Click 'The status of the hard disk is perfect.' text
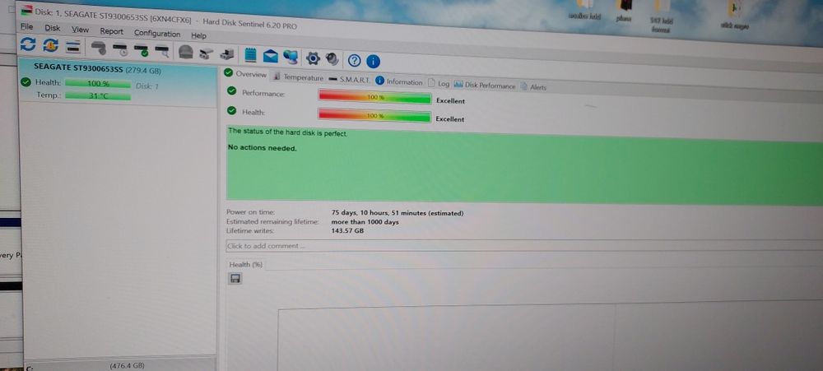The height and width of the screenshot is (371, 823). [287, 132]
